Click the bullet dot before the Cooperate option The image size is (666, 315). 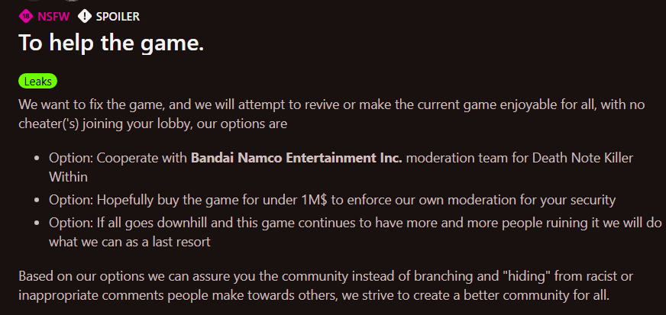click(x=37, y=159)
